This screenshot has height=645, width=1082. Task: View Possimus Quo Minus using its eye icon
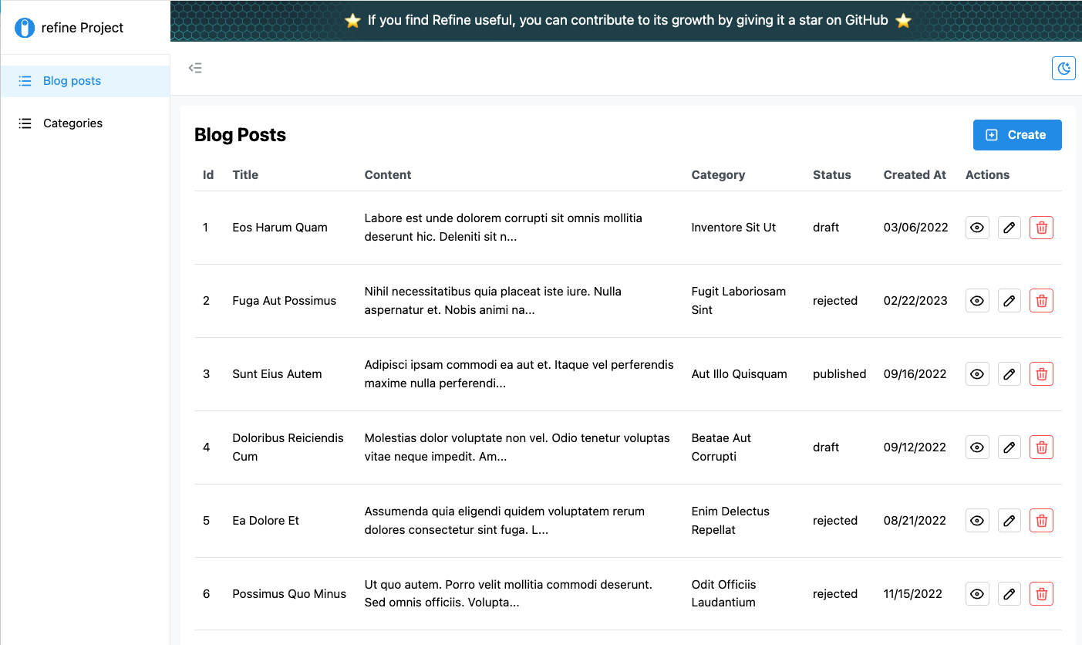click(x=976, y=593)
